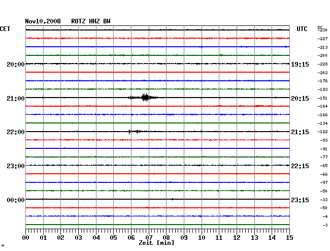Click the "CET" time zone header
The height and width of the screenshot is (251, 330).
5,29
